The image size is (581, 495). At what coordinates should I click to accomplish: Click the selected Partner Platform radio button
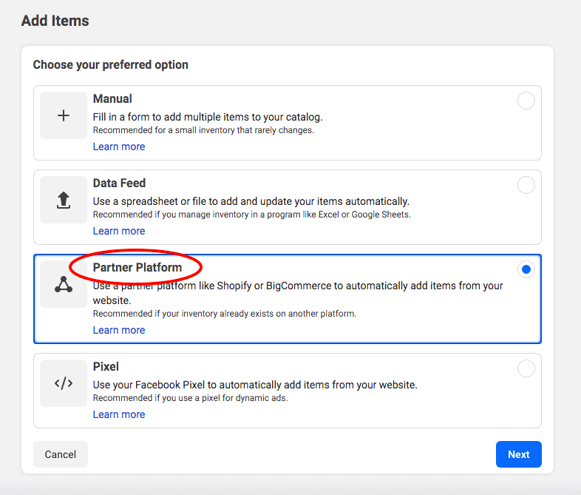526,270
